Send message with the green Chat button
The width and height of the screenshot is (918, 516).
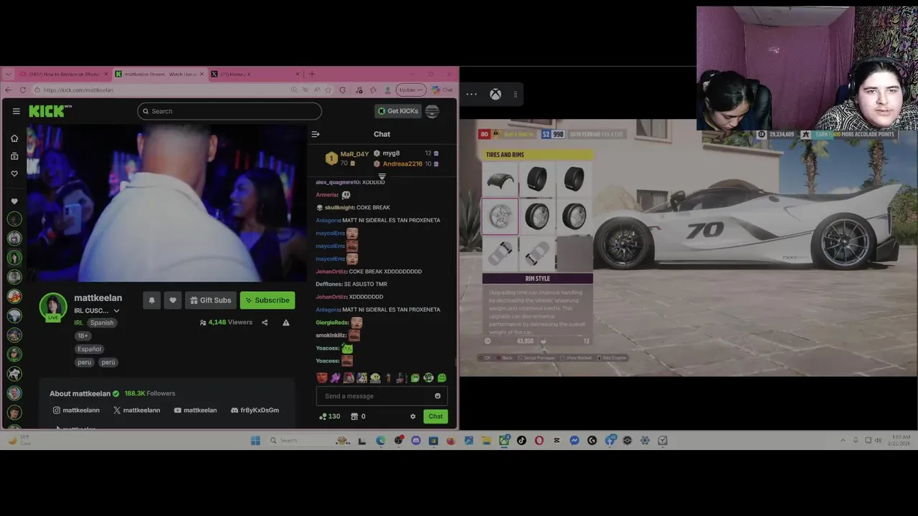(435, 416)
